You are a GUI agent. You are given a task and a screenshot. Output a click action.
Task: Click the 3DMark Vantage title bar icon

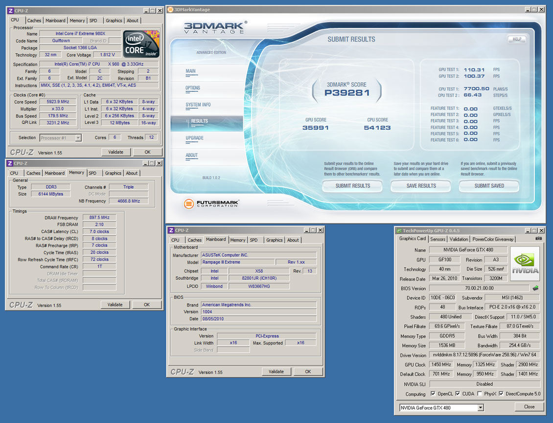coord(170,9)
